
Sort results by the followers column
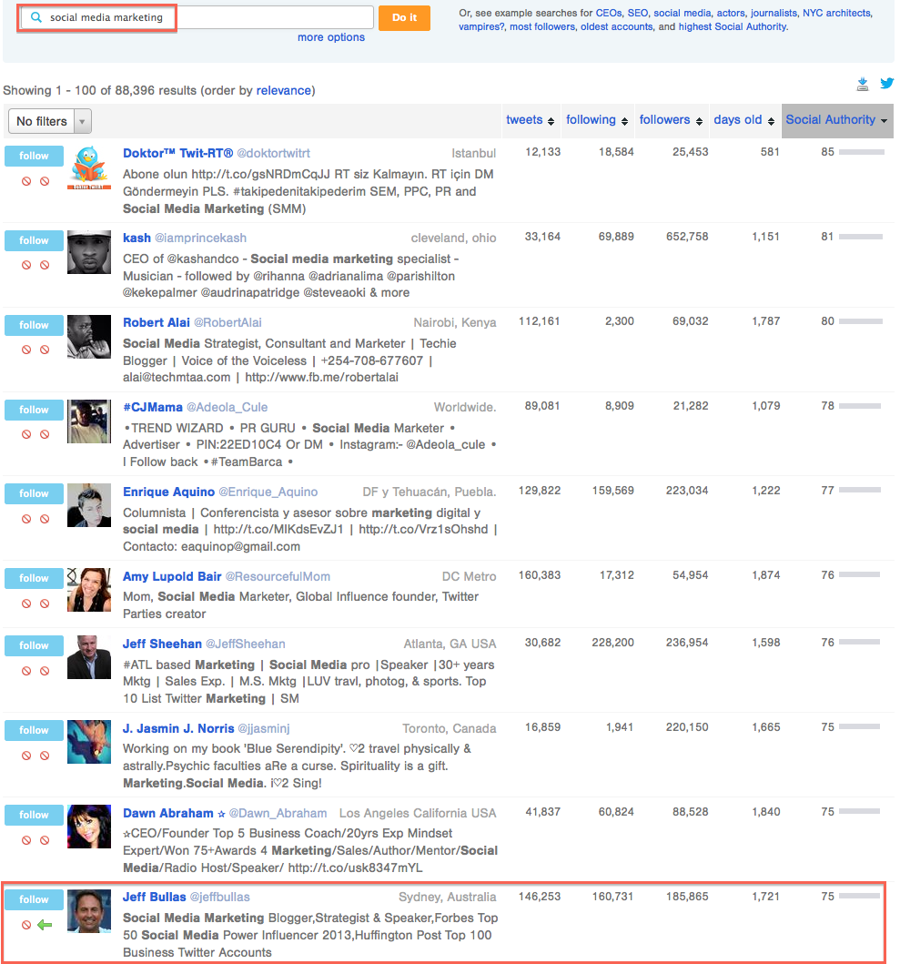coord(671,120)
